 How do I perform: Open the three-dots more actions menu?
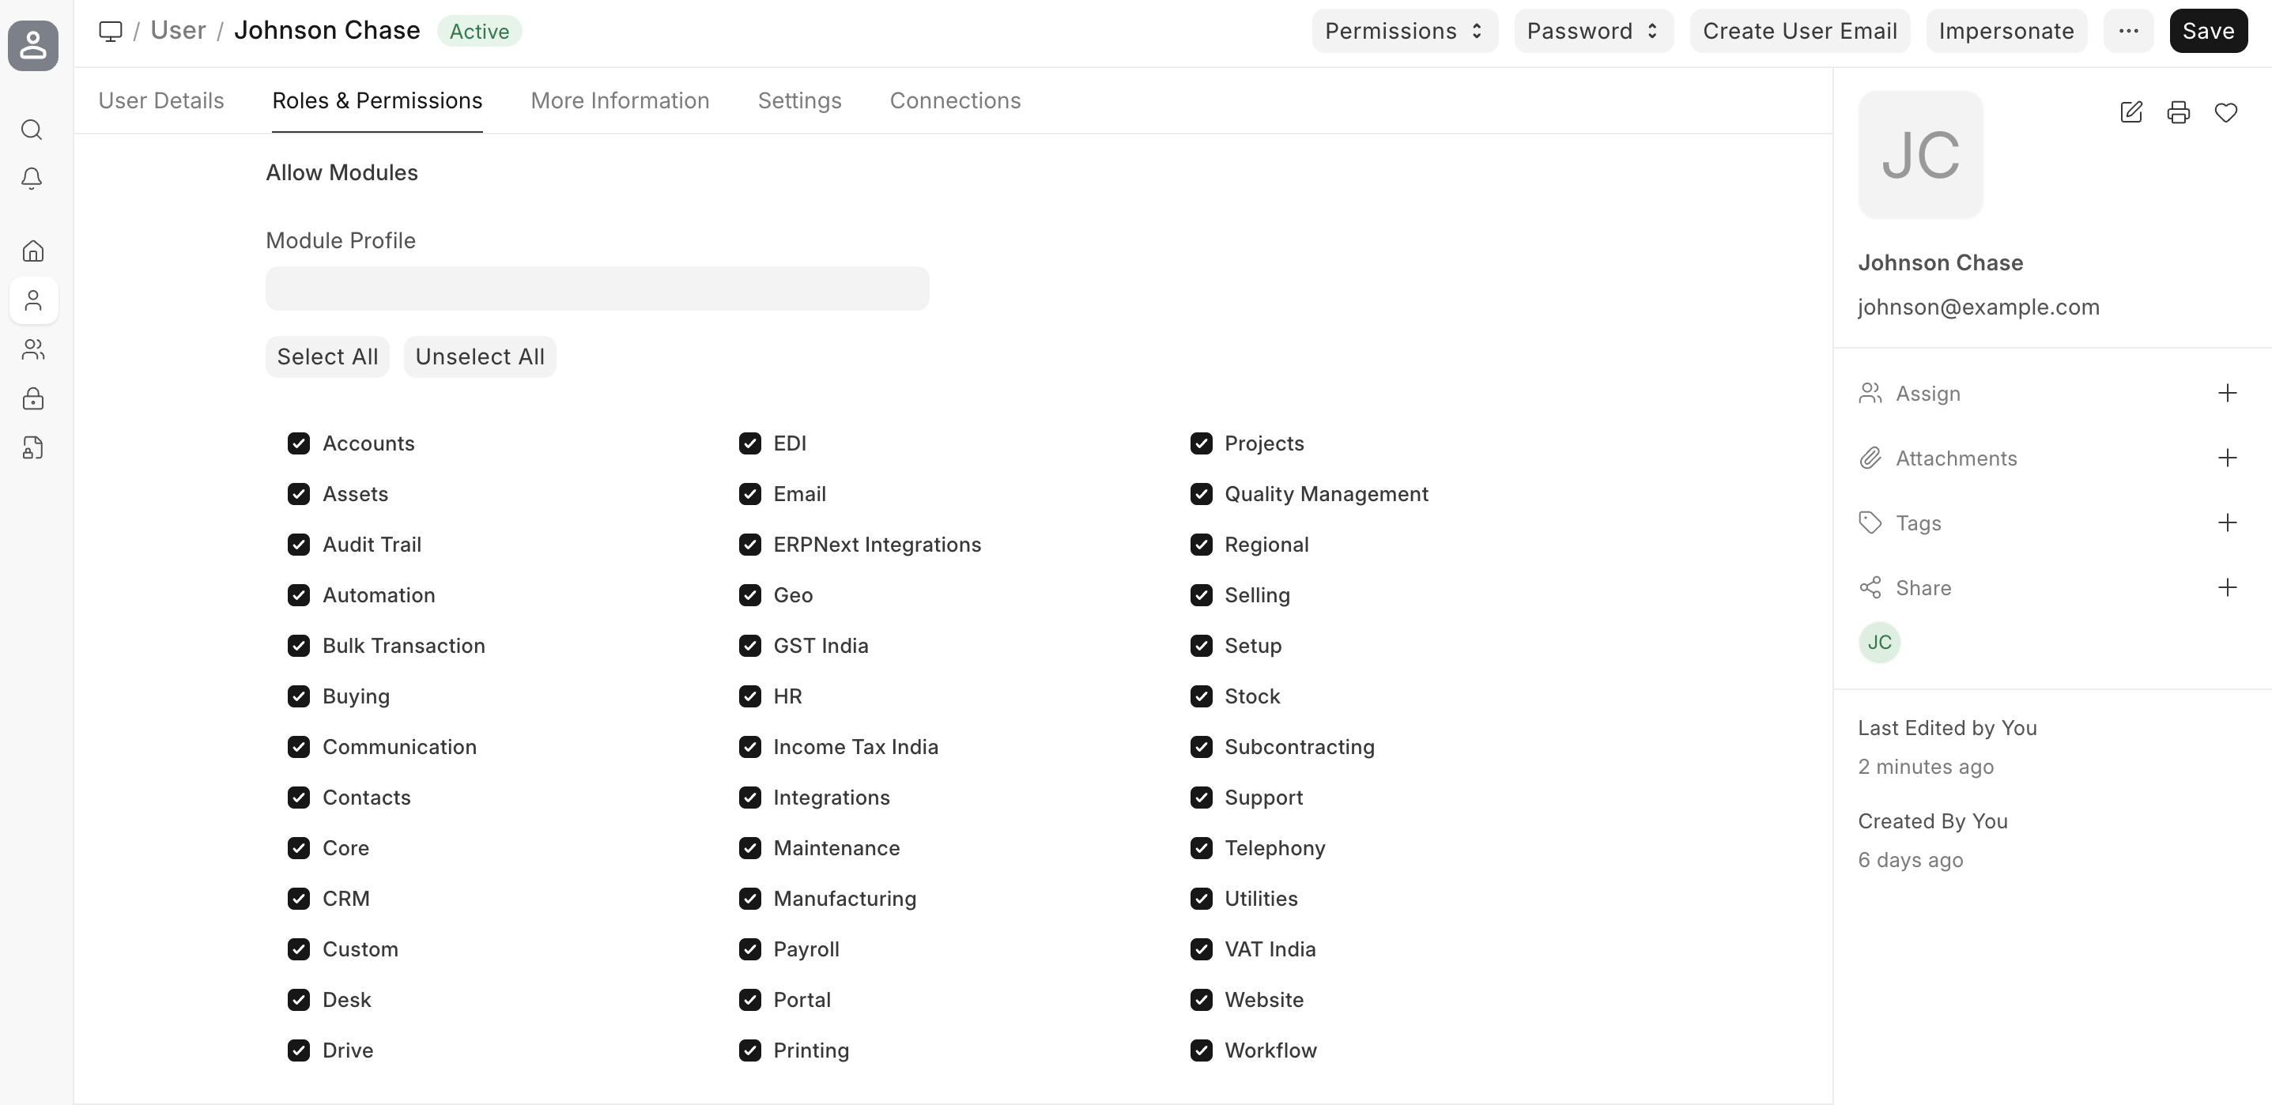(x=2127, y=31)
